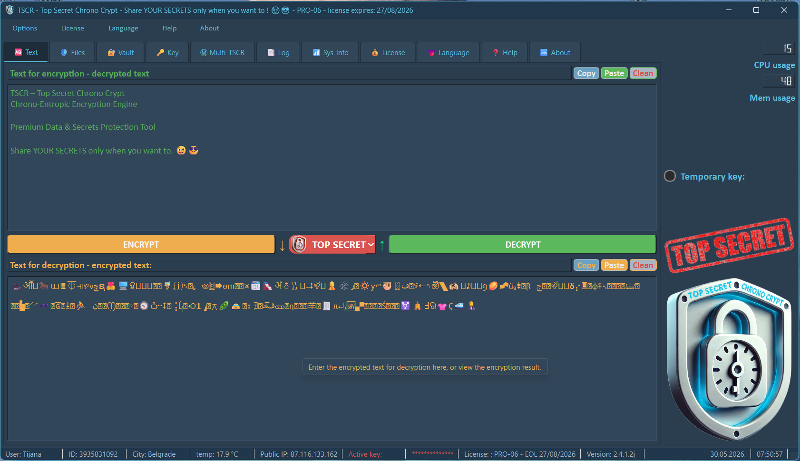Copy the decrypted text with top Copy button

[x=586, y=73]
